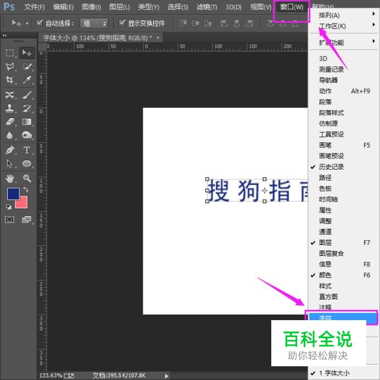Click the 133.63% zoom level field
380x380 pixels.
(51, 376)
